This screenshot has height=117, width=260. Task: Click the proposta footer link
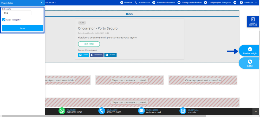192,112
